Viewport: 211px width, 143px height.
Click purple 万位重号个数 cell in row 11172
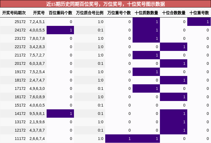(119, 139)
